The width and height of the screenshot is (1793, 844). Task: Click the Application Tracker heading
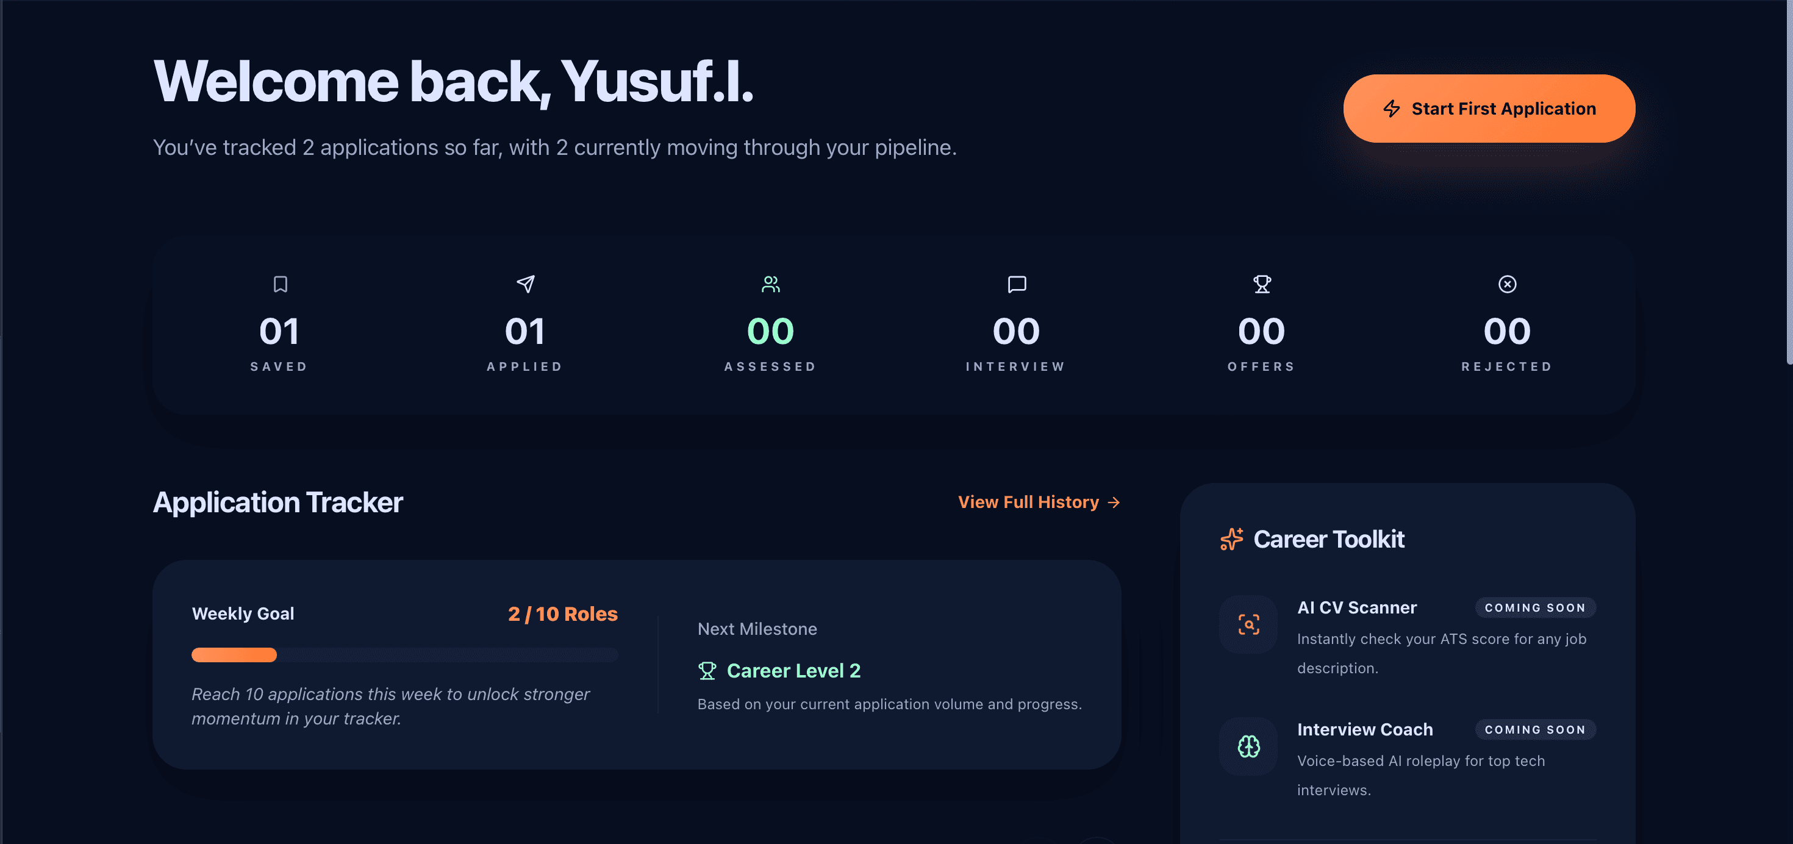277,502
